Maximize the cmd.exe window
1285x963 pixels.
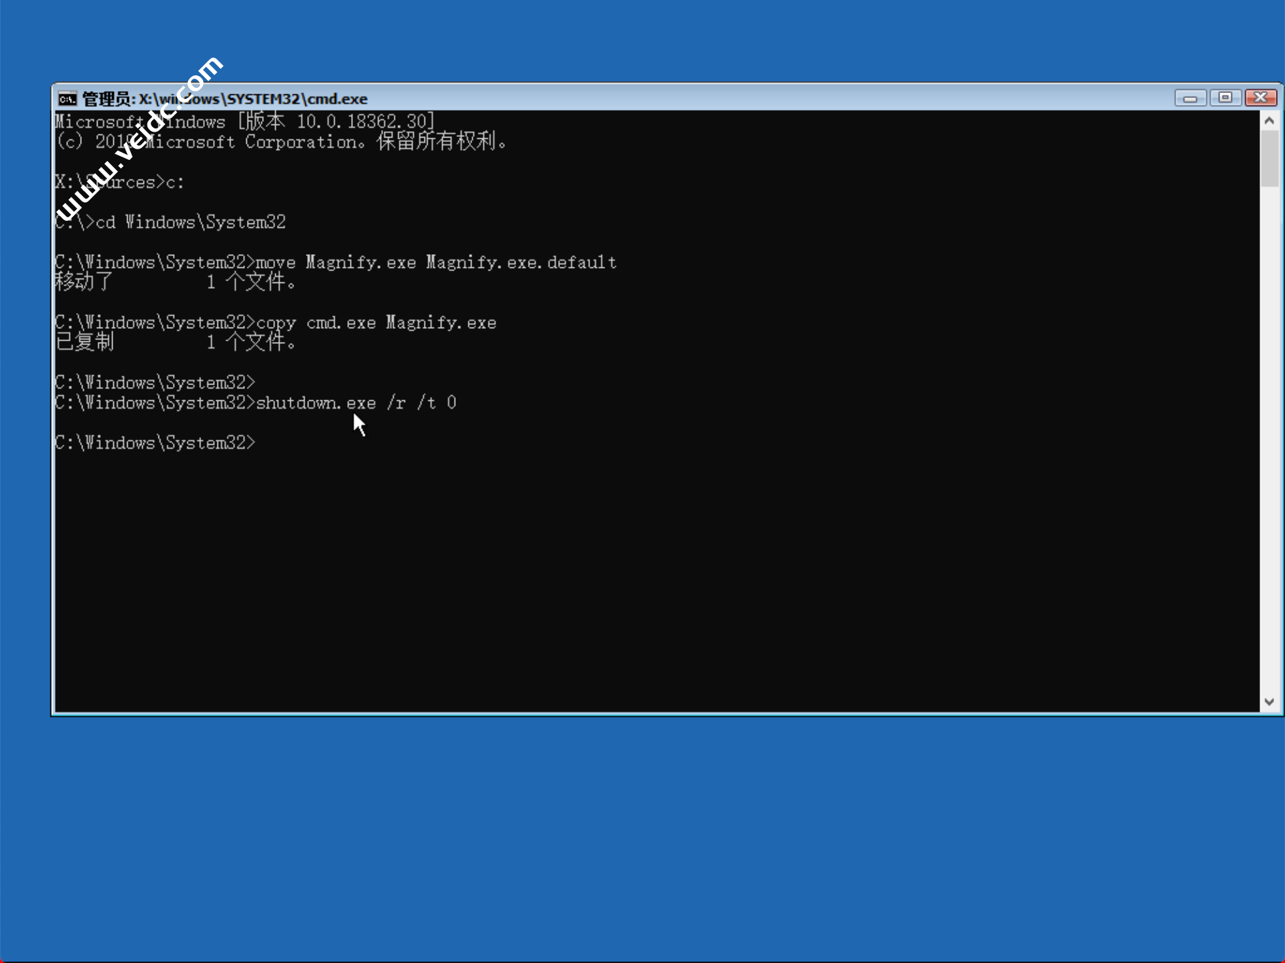1225,98
